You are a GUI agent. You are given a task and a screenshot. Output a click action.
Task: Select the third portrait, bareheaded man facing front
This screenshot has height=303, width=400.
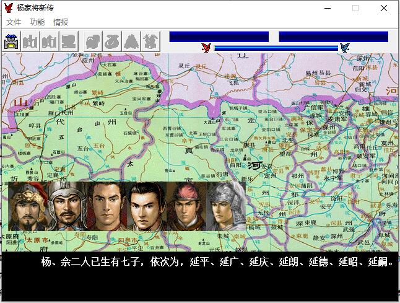click(x=107, y=206)
